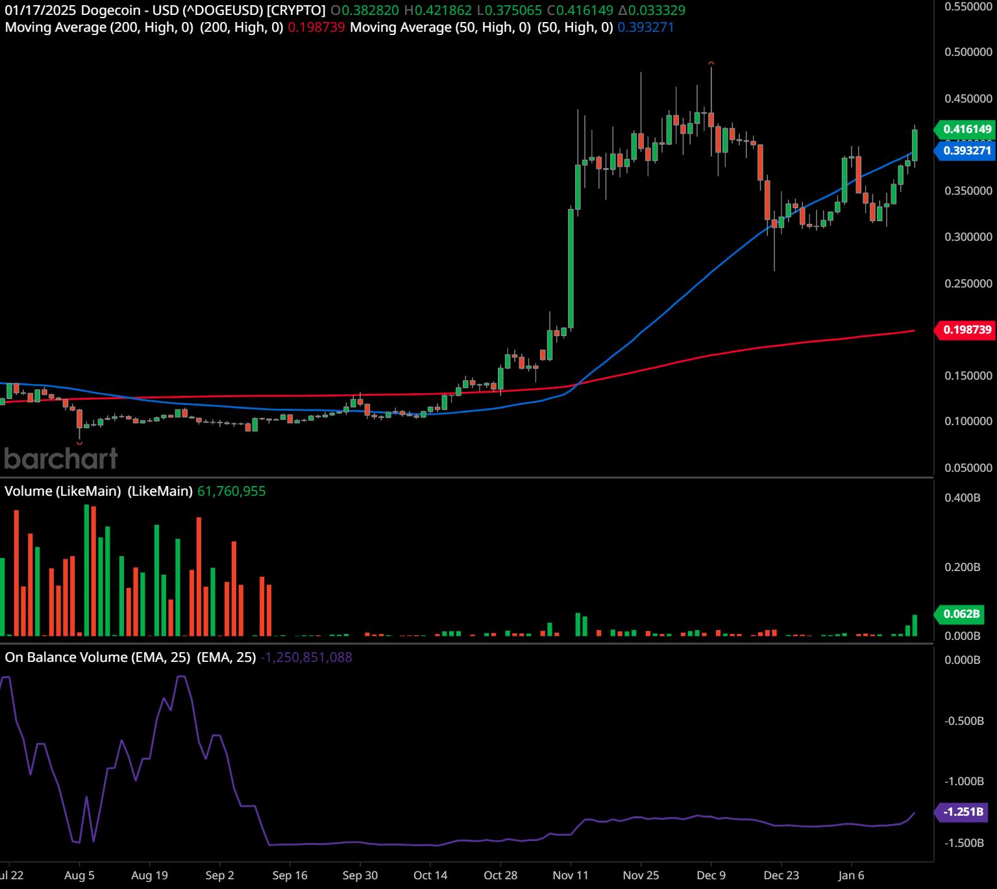
Task: Click the 0.100000 price axis label
Action: [x=968, y=421]
